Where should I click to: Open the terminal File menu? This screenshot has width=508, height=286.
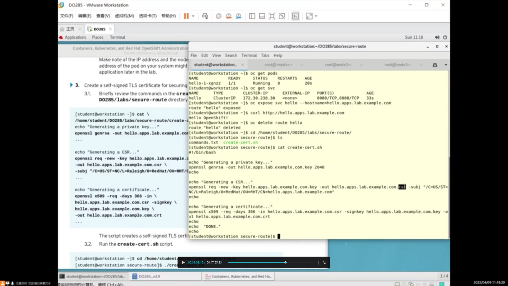194,55
